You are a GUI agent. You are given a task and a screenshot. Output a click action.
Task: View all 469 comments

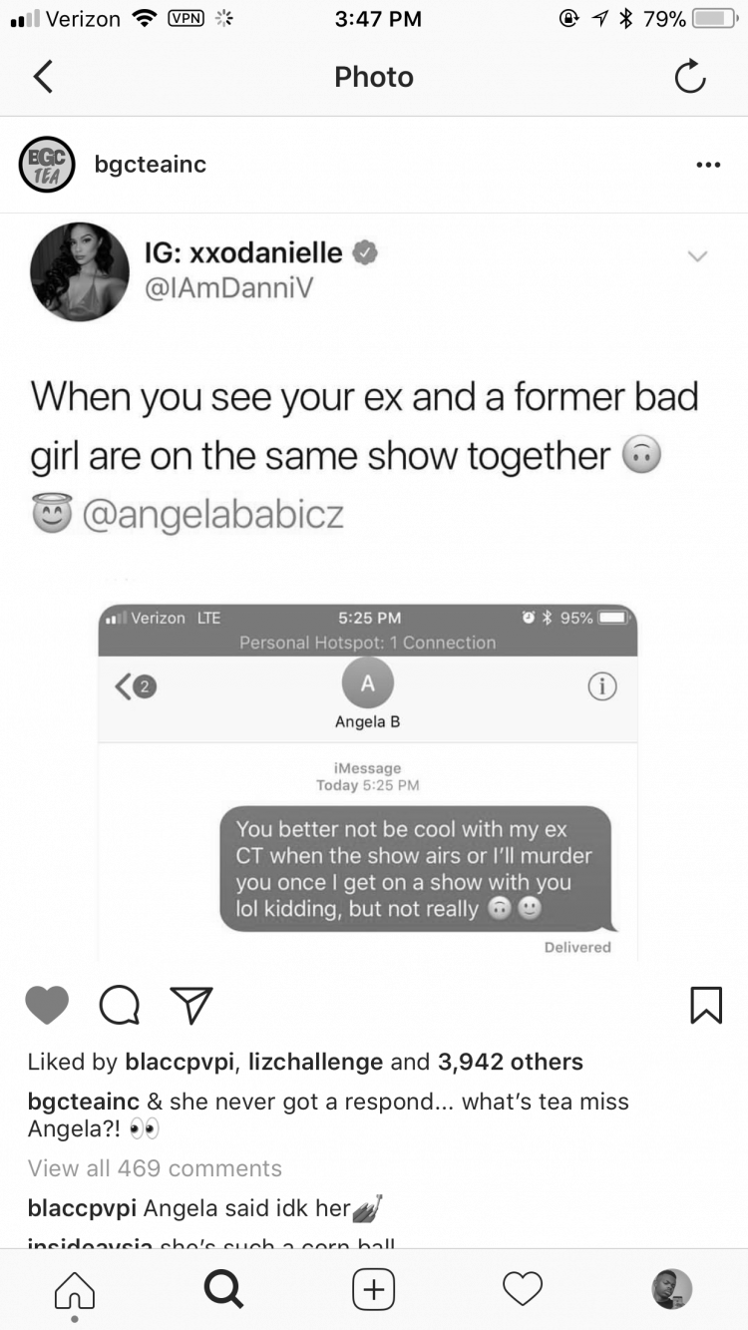155,1168
